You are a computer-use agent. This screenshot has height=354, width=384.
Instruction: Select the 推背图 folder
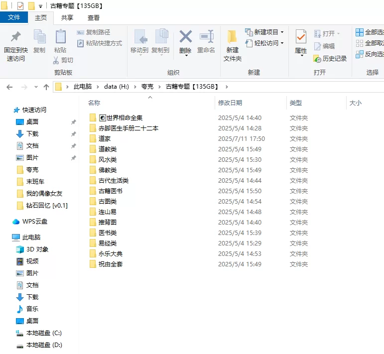pyautogui.click(x=103, y=223)
